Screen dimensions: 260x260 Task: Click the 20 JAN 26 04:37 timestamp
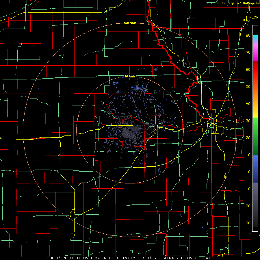pos(196,258)
